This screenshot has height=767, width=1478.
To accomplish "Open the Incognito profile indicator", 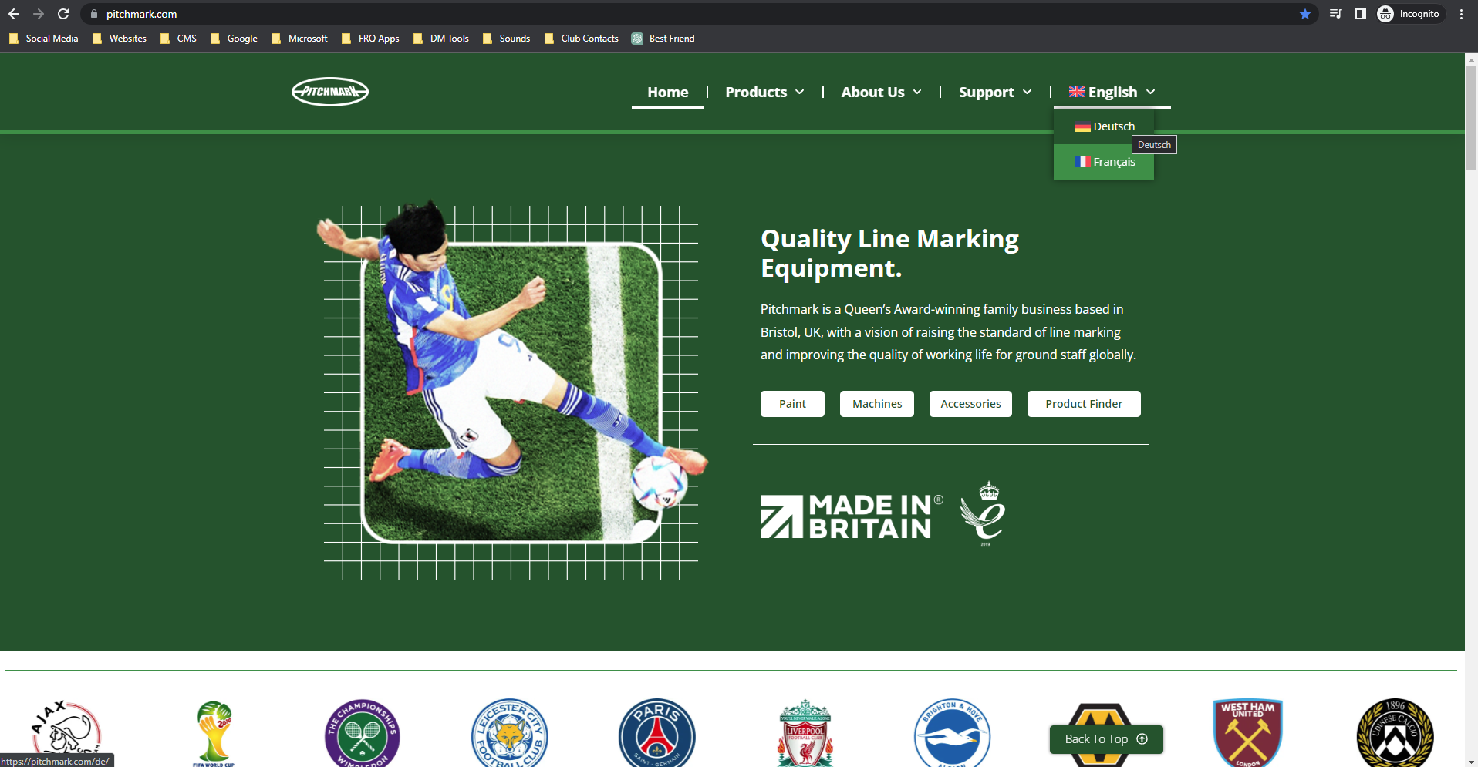I will 1409,14.
